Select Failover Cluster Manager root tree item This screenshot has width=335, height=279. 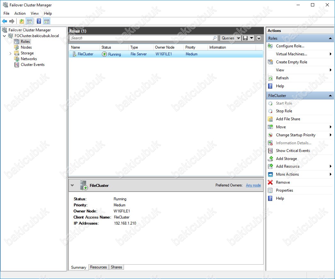(x=29, y=30)
